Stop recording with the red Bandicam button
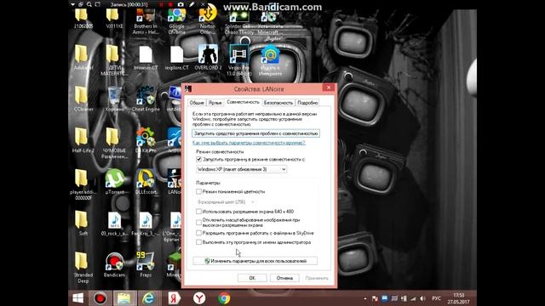 click(170, 4)
